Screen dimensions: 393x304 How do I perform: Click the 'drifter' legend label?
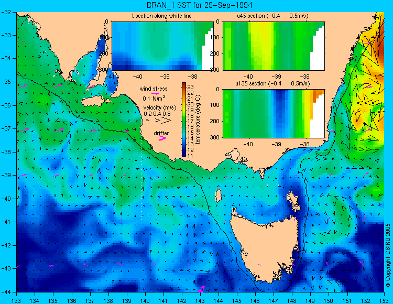click(161, 133)
